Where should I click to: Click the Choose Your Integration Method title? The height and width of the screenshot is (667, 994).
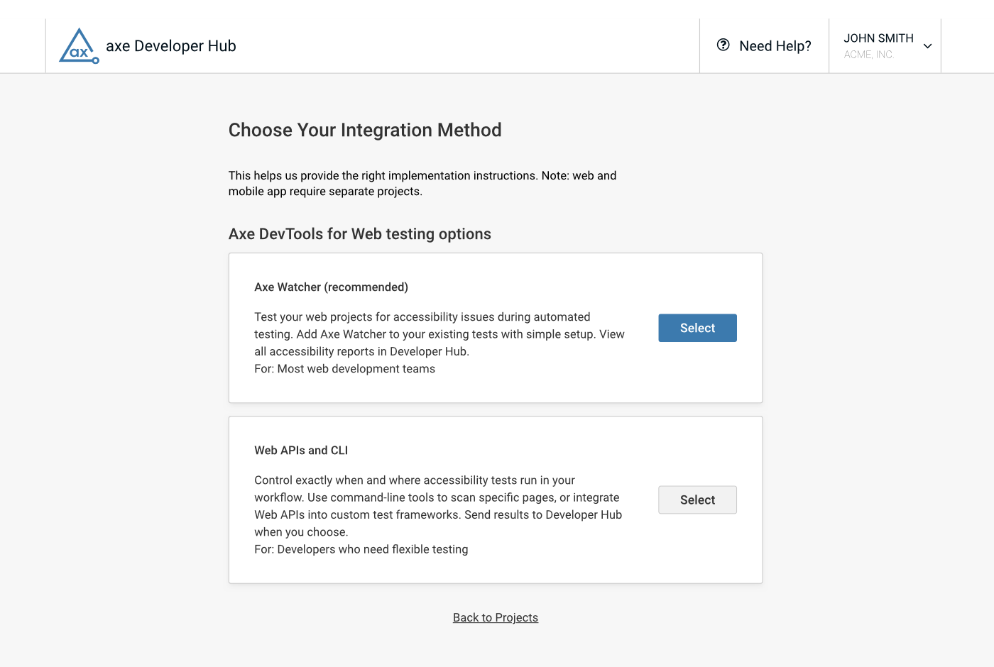[365, 130]
